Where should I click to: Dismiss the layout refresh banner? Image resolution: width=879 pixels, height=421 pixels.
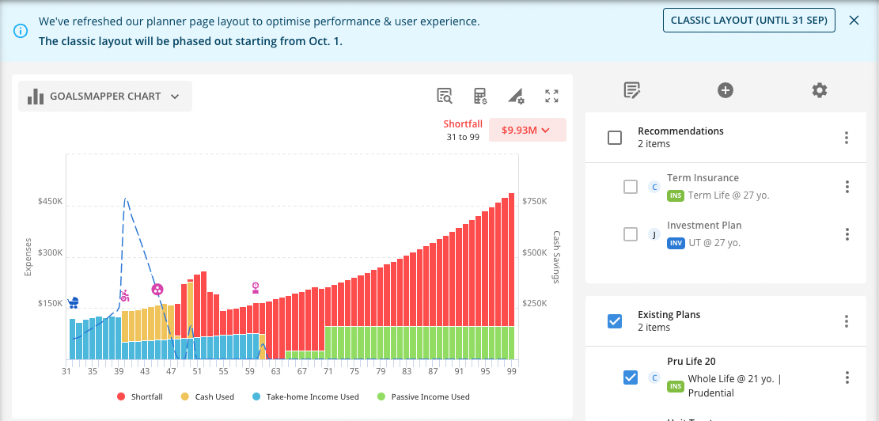pyautogui.click(x=854, y=21)
